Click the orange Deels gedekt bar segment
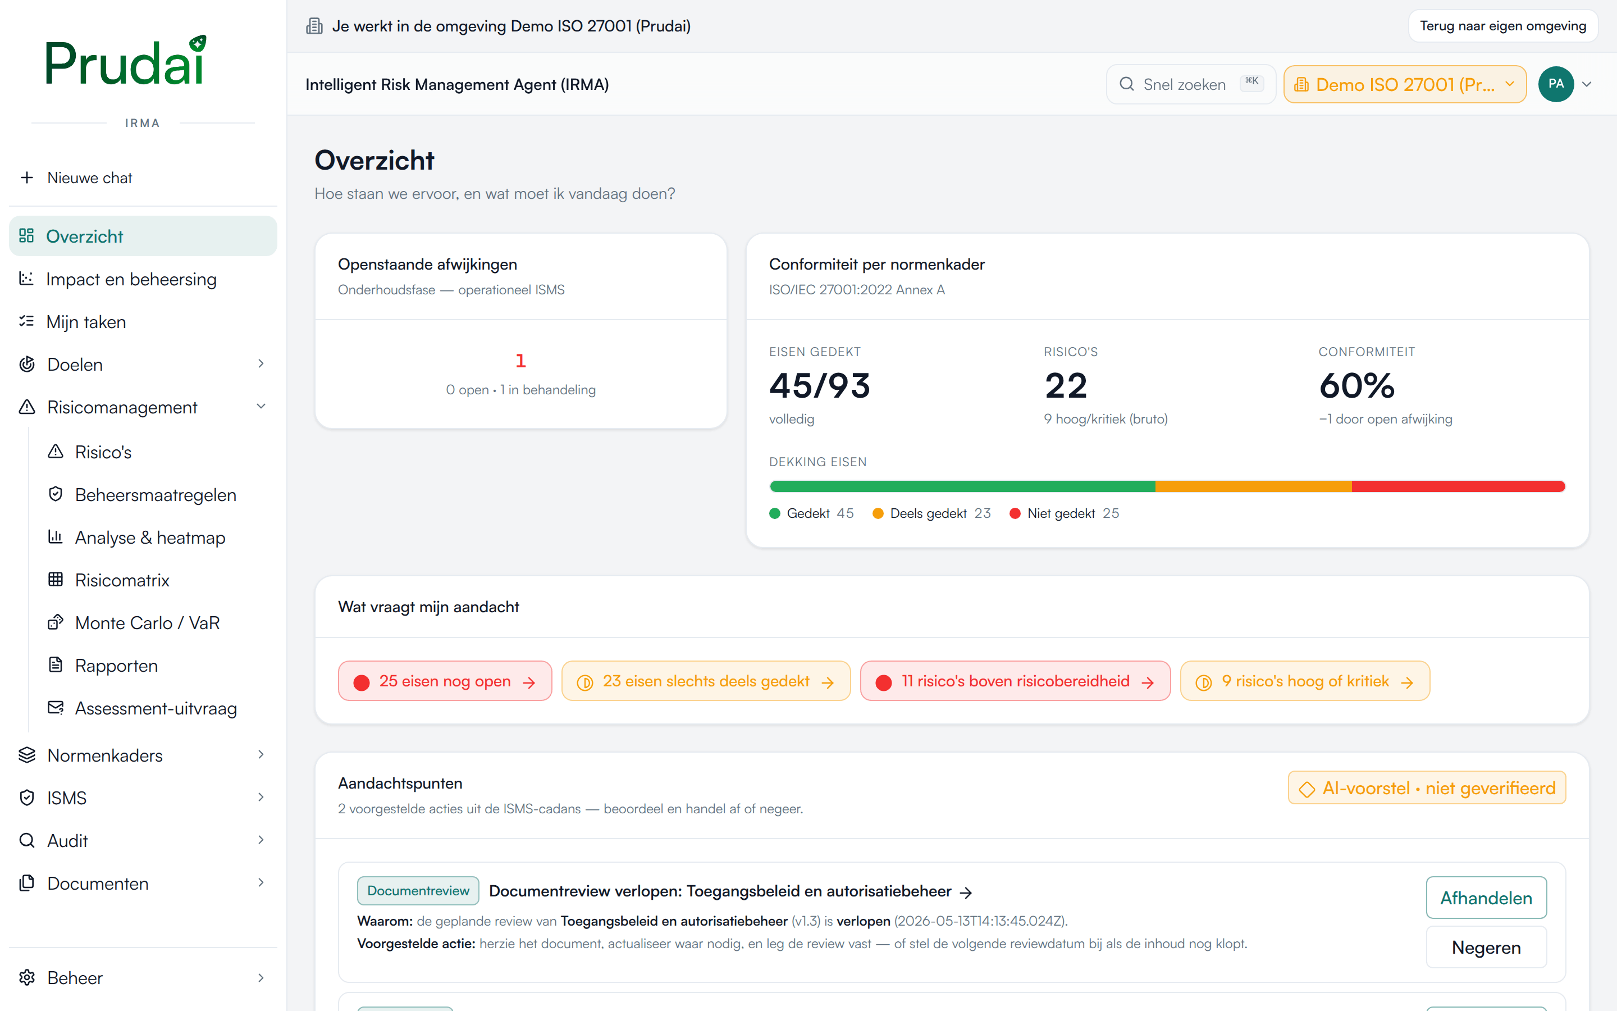Screen dimensions: 1617x1011 (x=1254, y=486)
